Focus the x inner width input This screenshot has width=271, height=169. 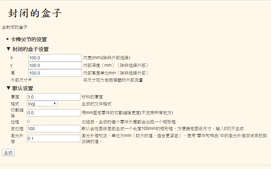coord(55,58)
